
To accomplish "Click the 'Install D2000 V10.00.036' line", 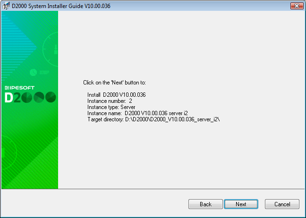I will (x=117, y=95).
